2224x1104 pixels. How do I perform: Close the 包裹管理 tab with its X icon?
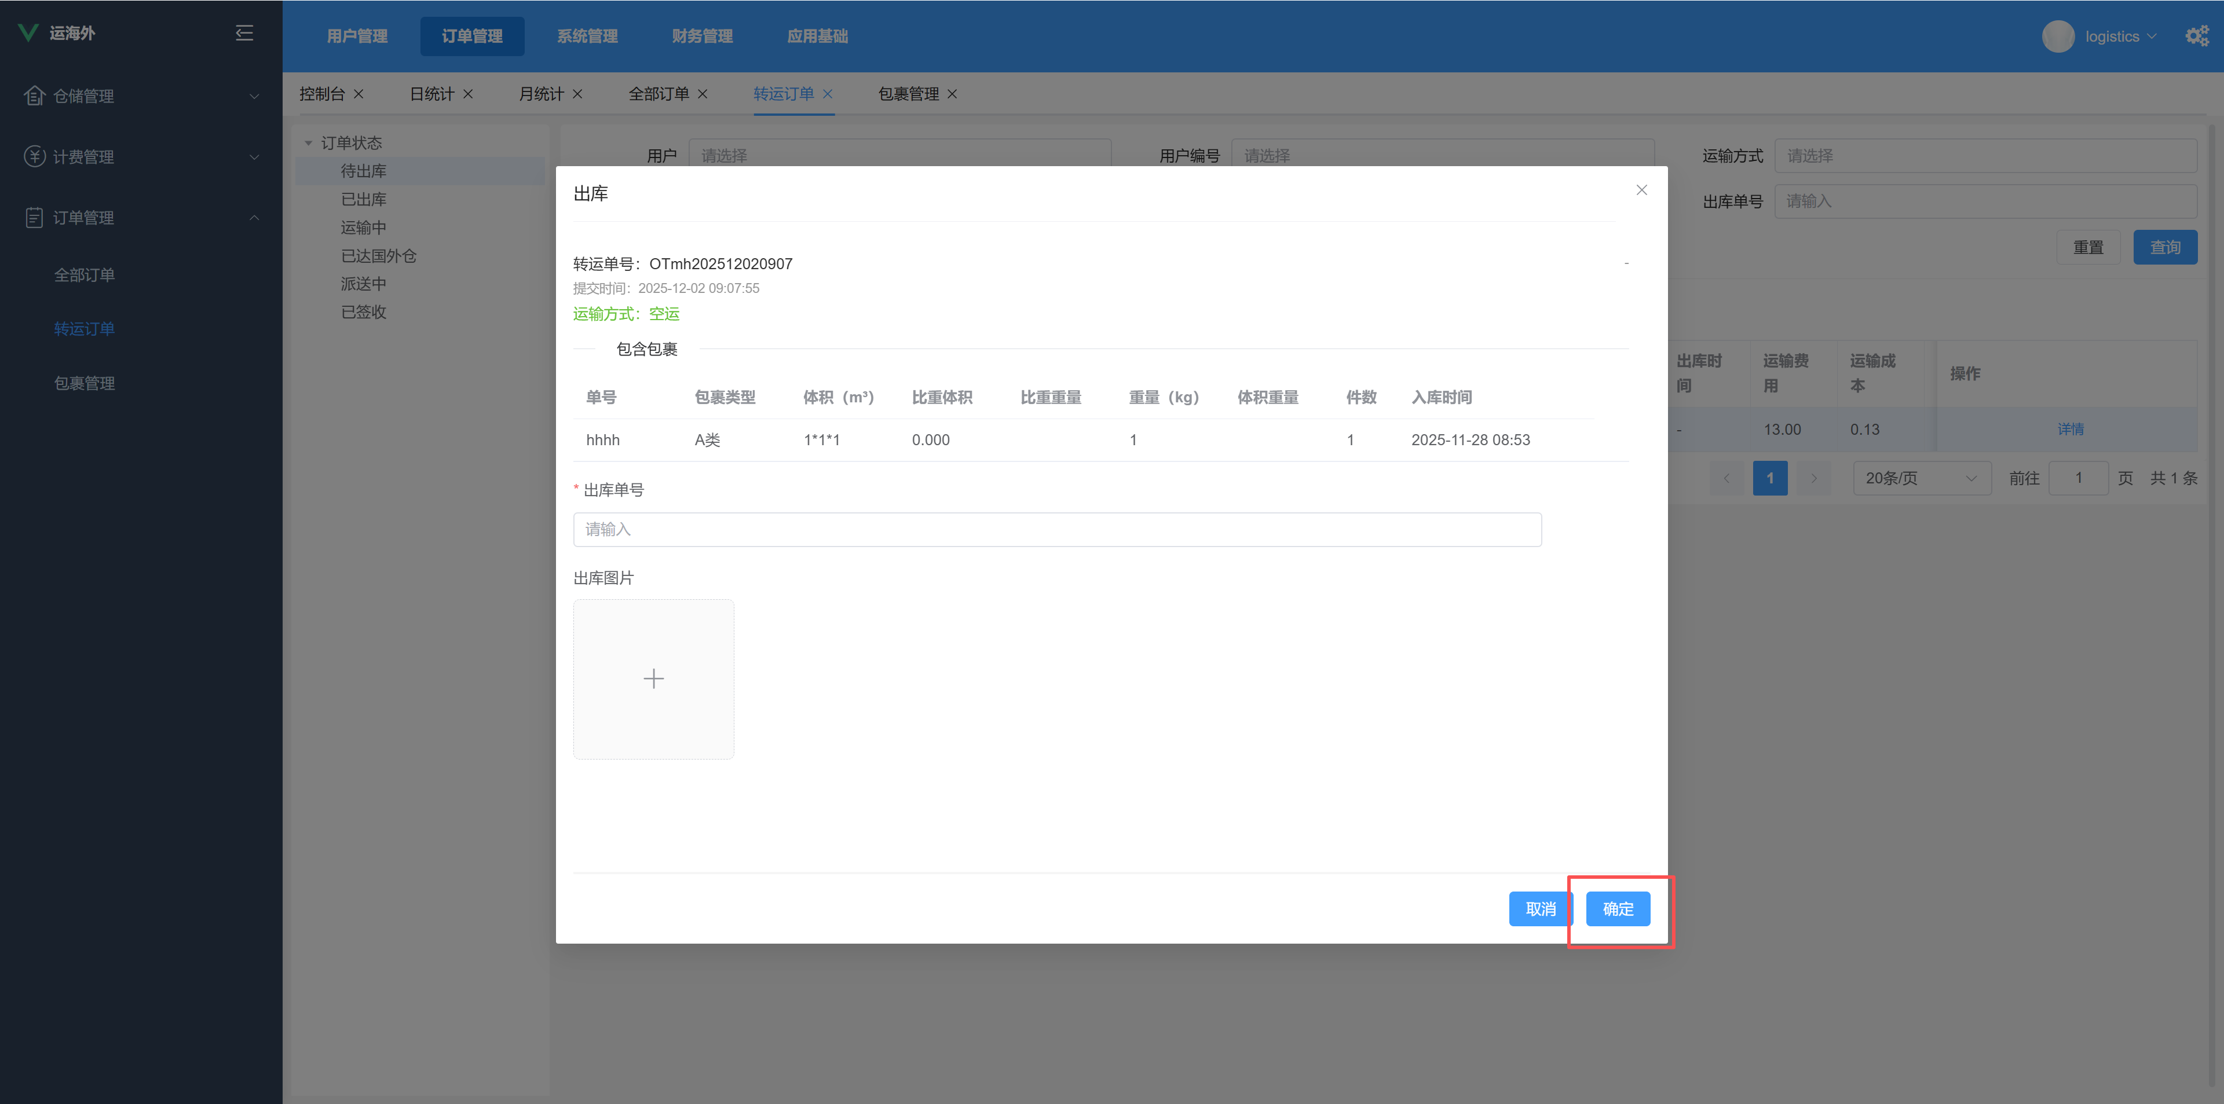click(x=952, y=94)
